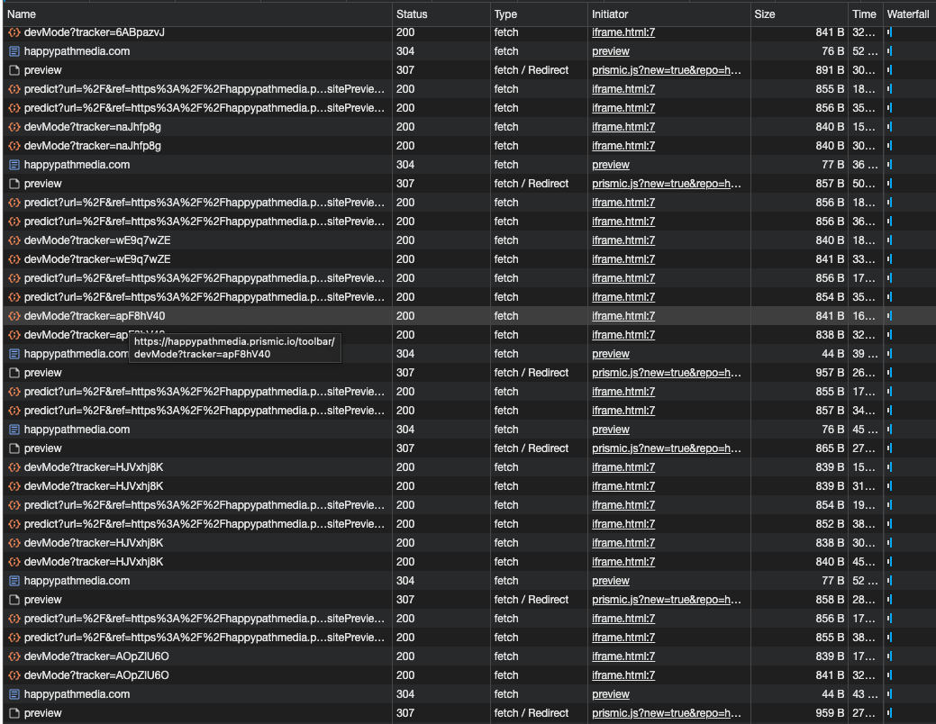Screen dimensions: 936x724
Task: Click the waterfall bar of the 852 B predict row
Action: [x=889, y=524]
